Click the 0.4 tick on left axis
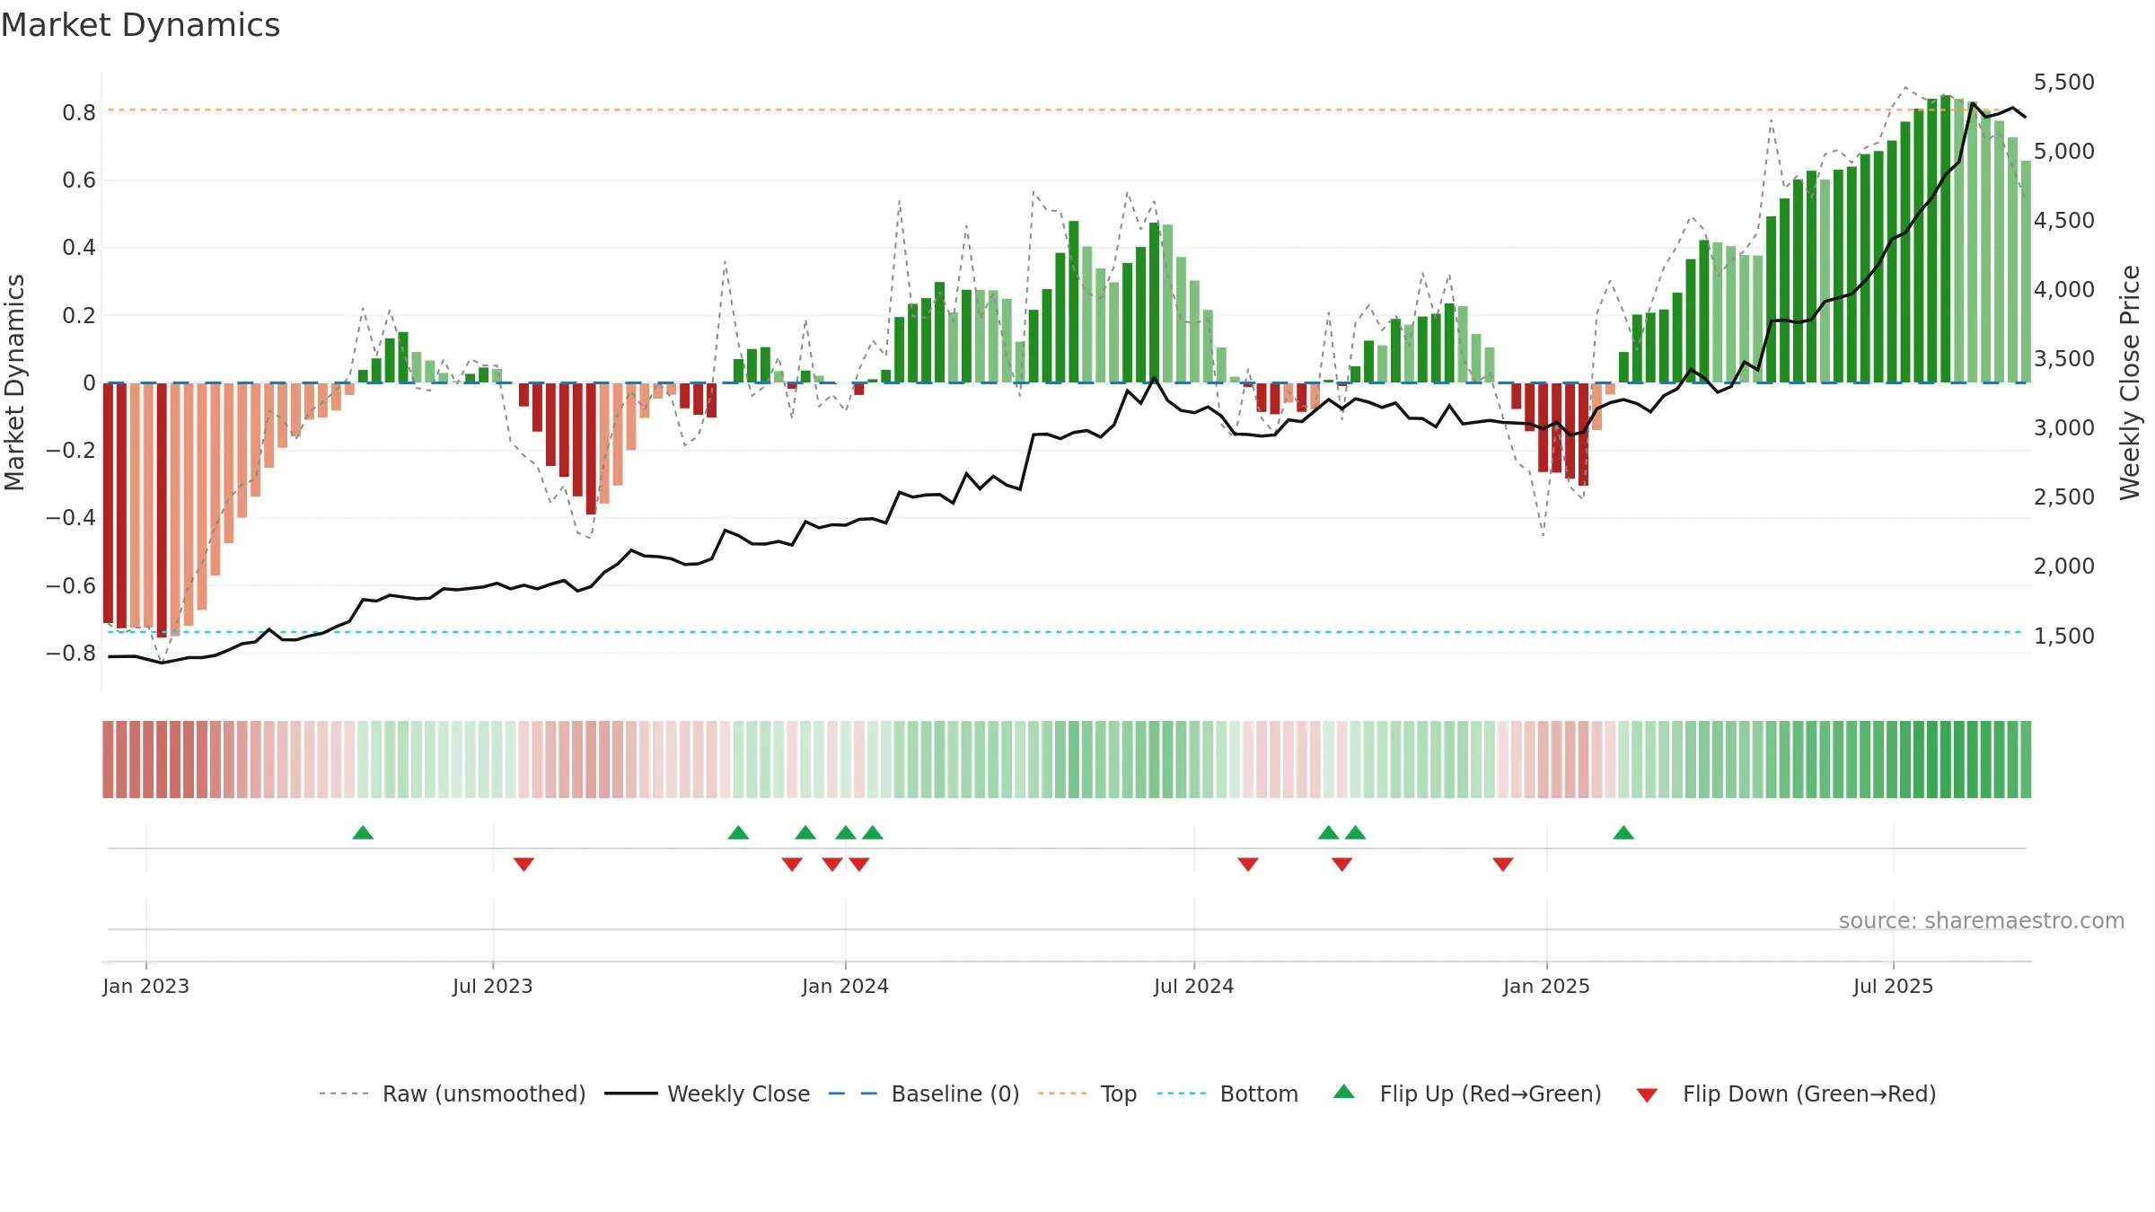 79,248
